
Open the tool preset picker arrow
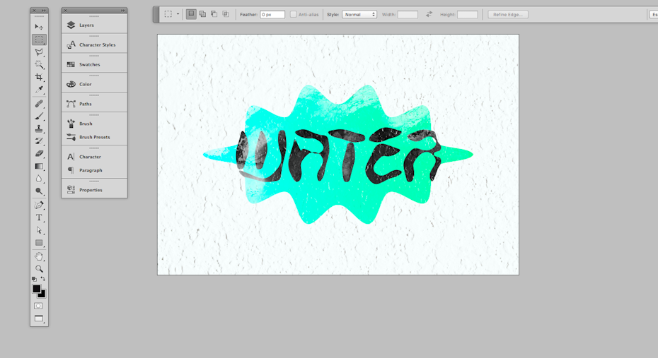click(178, 14)
